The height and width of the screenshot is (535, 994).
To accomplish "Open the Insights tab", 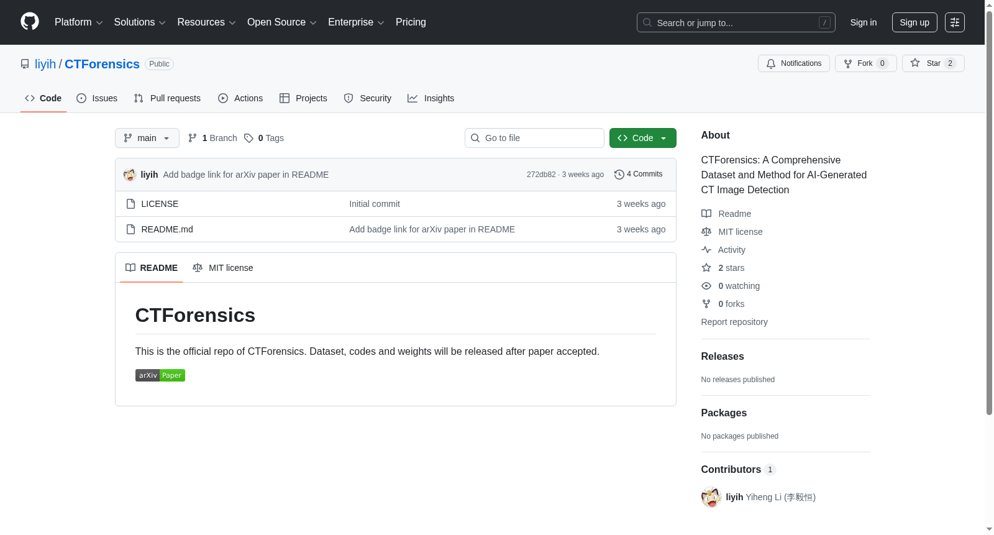I will (x=431, y=98).
